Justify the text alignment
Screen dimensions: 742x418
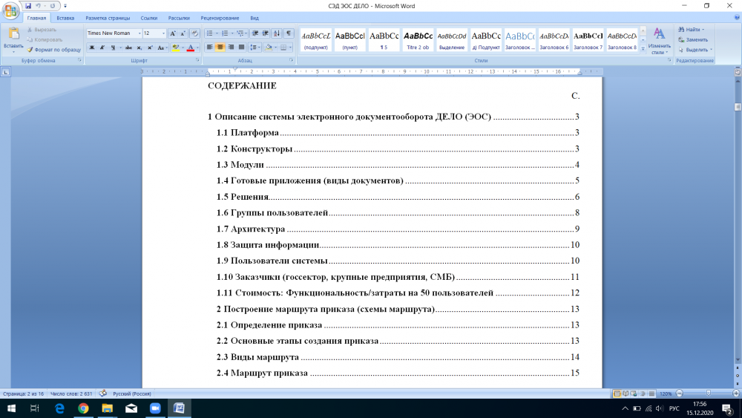(241, 48)
